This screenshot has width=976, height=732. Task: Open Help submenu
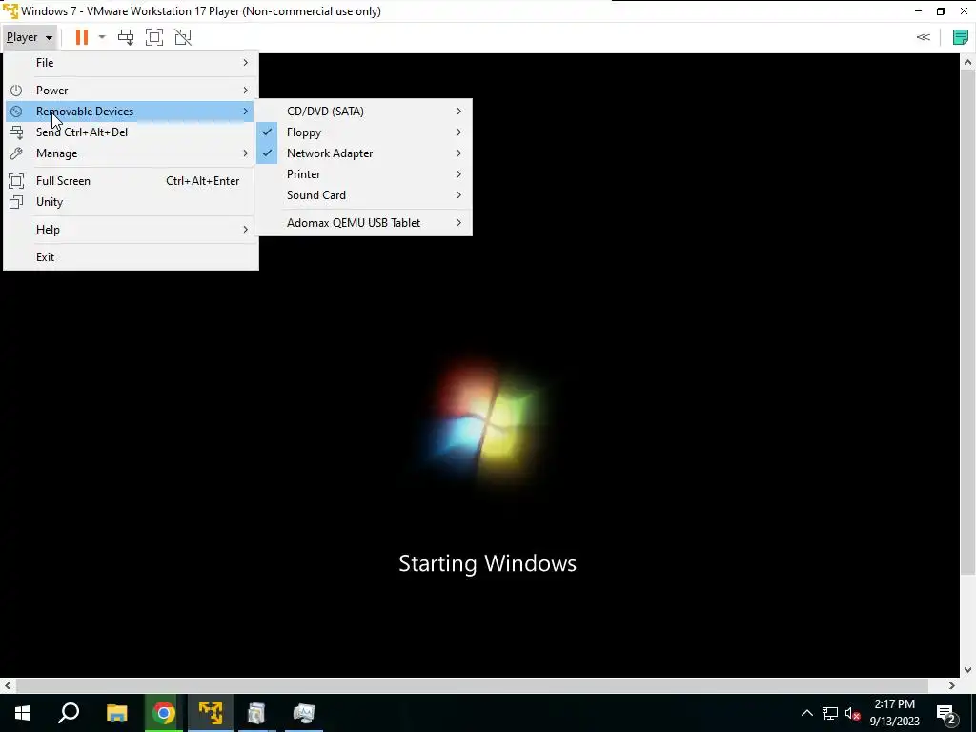131,230
